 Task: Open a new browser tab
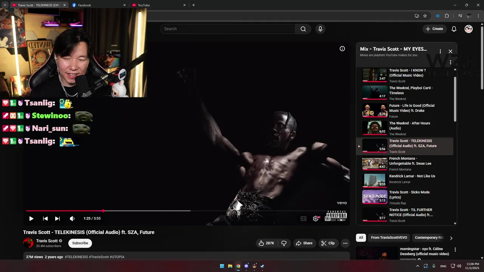(194, 5)
